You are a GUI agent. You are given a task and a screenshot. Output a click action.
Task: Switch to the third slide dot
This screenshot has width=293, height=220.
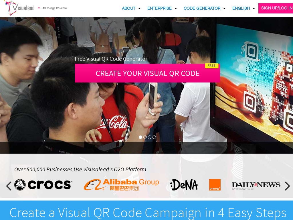[150, 137]
